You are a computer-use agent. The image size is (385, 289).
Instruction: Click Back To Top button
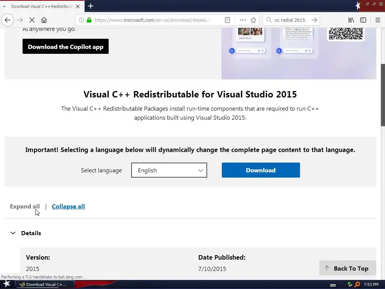[348, 268]
